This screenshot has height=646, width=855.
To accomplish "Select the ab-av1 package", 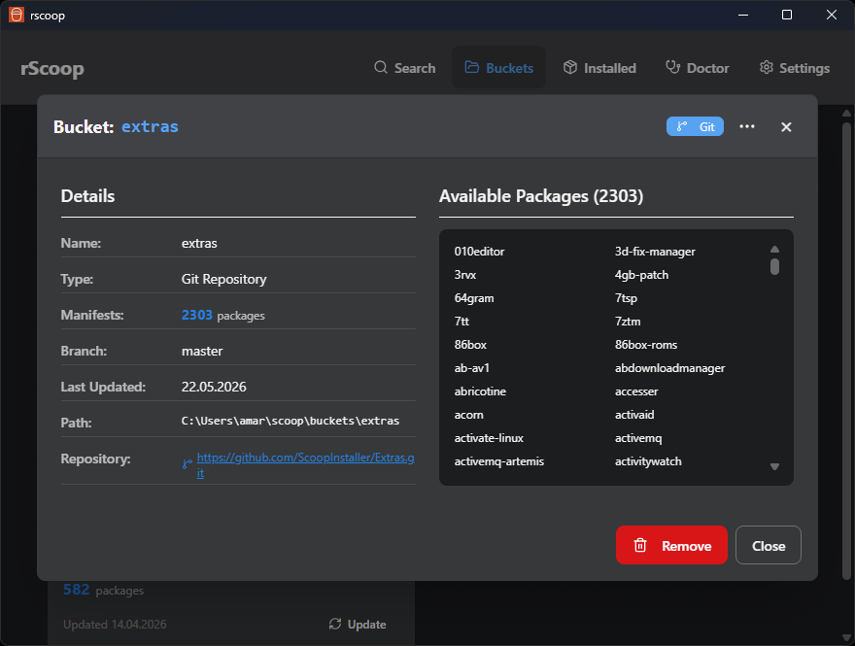I will coord(471,368).
